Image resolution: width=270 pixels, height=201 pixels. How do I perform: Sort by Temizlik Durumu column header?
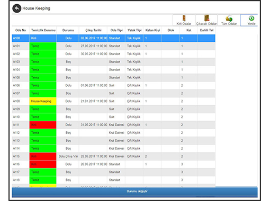[x=43, y=30]
